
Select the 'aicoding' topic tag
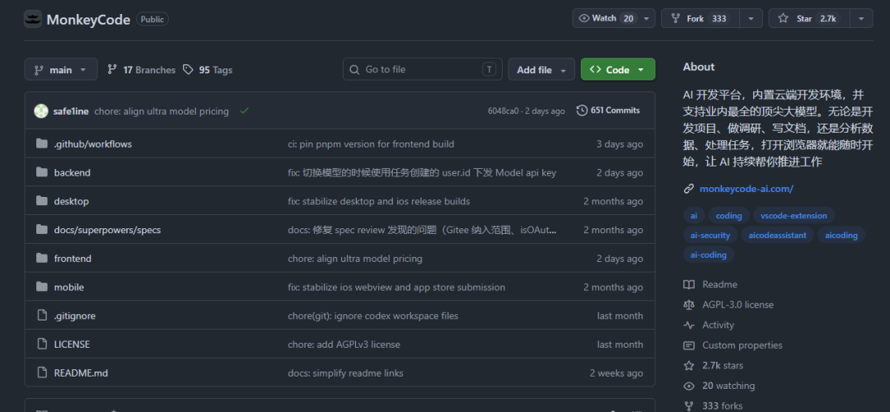[x=841, y=235]
